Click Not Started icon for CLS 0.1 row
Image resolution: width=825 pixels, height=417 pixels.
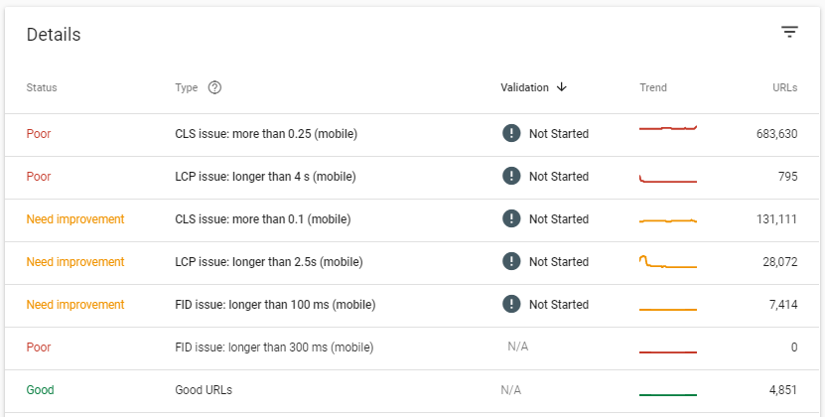[x=511, y=219]
